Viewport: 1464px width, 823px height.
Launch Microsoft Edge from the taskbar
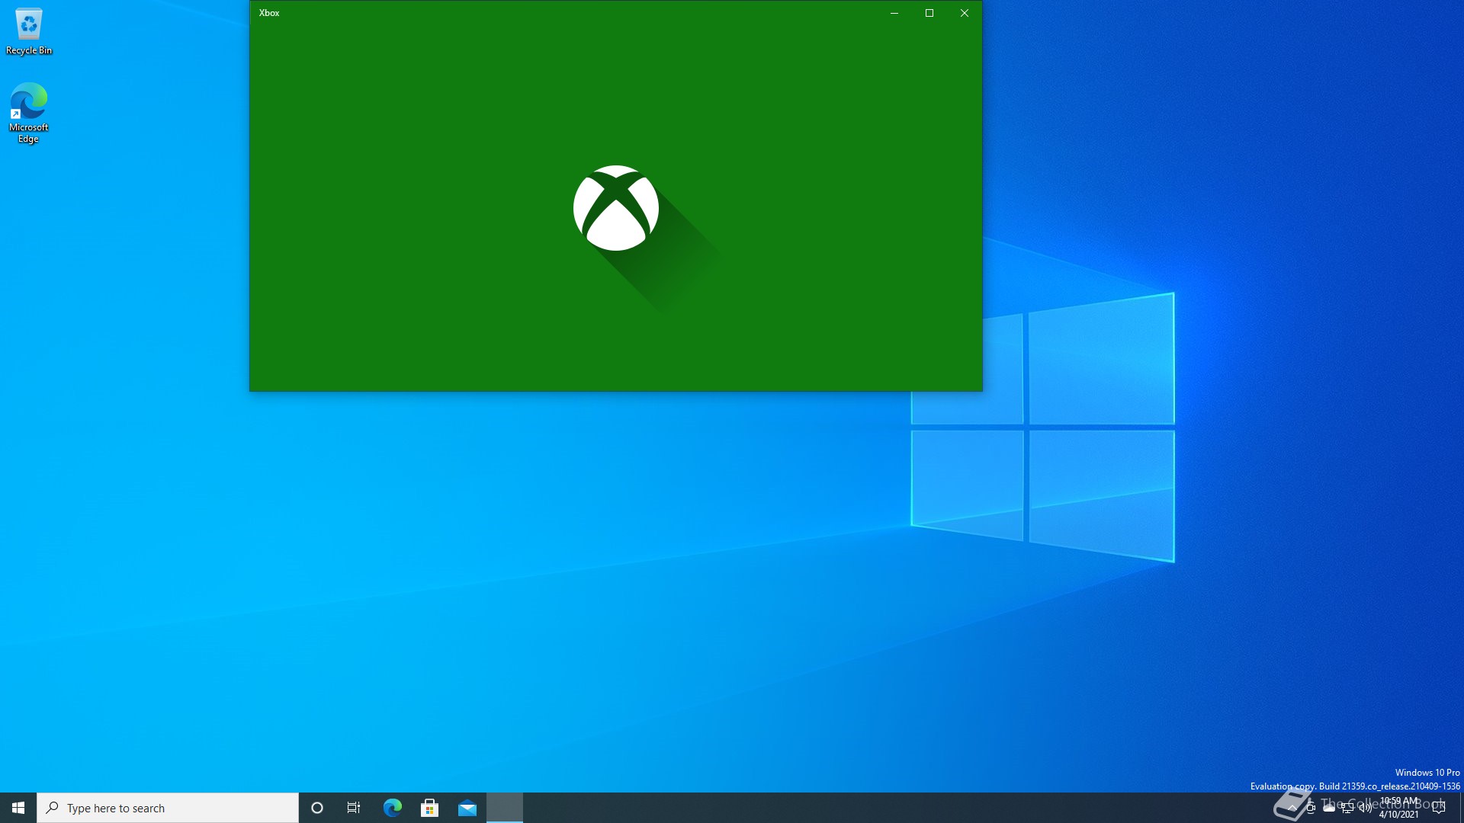[x=392, y=808]
